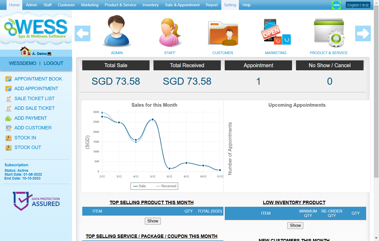379x241 pixels.
Task: Switch language to English
Action: tap(353, 5)
